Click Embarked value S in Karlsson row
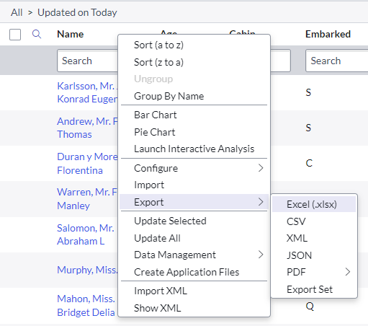 point(308,92)
